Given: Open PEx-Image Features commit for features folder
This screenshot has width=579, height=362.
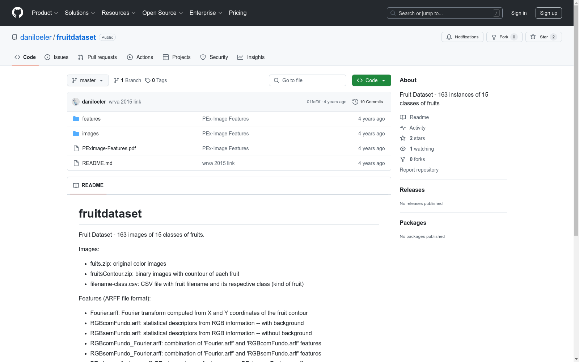Looking at the screenshot, I should click(x=225, y=119).
